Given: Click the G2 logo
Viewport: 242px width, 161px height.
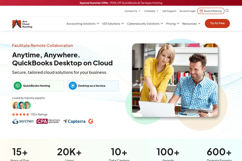Looking at the screenshot, I should (91, 121).
